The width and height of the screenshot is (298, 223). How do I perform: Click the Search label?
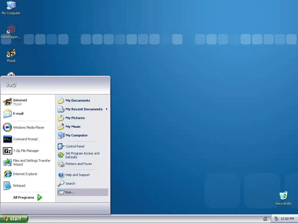coord(70,184)
